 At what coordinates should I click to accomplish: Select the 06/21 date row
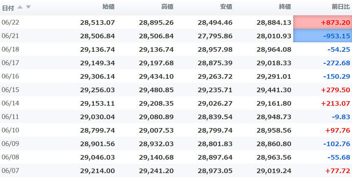(176, 36)
